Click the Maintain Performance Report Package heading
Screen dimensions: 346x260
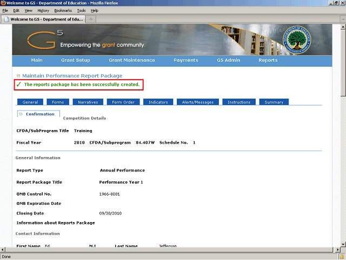coord(72,76)
